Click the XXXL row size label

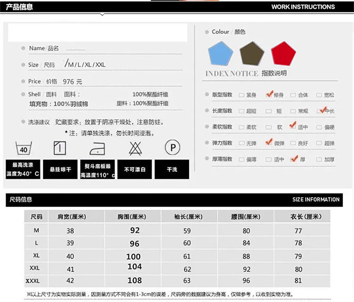point(33,281)
